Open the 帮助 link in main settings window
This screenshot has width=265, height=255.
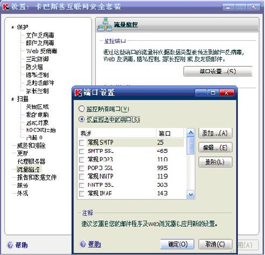pos(21,245)
